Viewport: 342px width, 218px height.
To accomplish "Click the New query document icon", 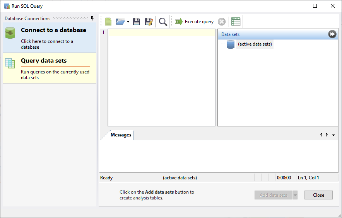I will point(108,22).
